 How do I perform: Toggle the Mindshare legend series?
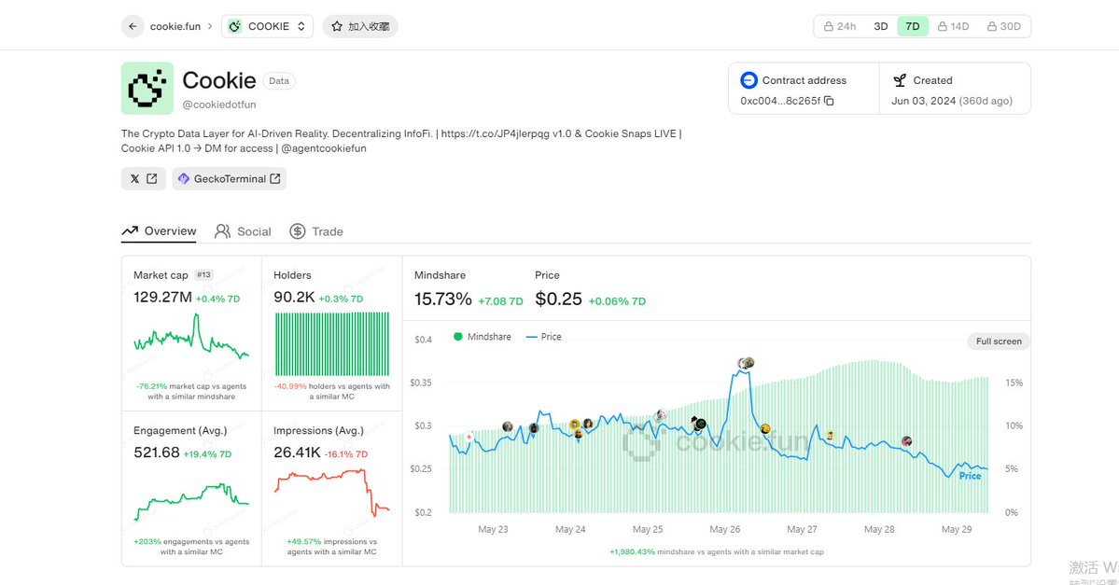pyautogui.click(x=483, y=337)
